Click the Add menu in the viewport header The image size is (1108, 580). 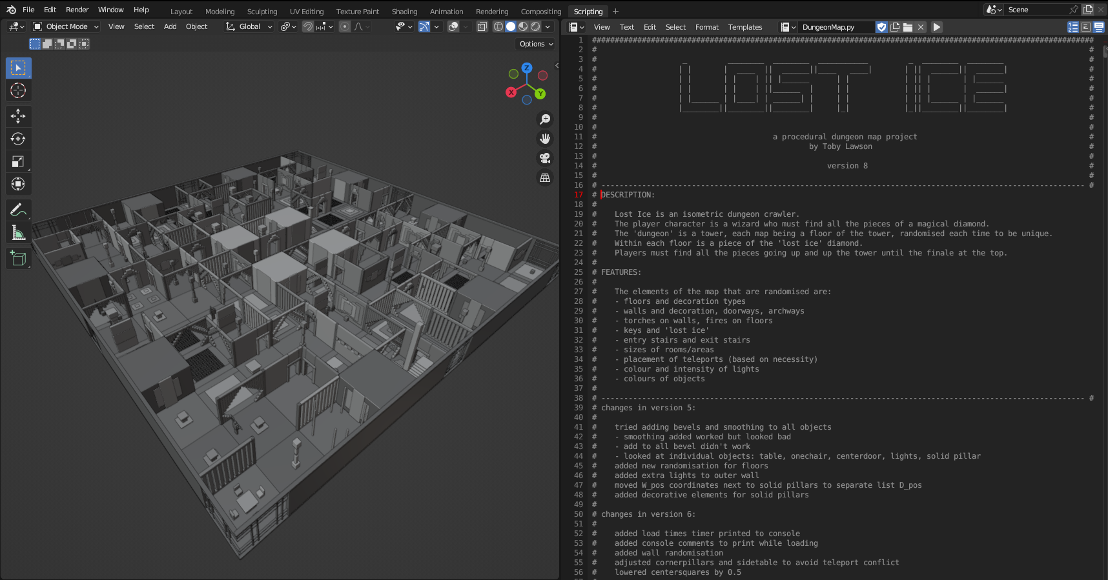(x=170, y=26)
